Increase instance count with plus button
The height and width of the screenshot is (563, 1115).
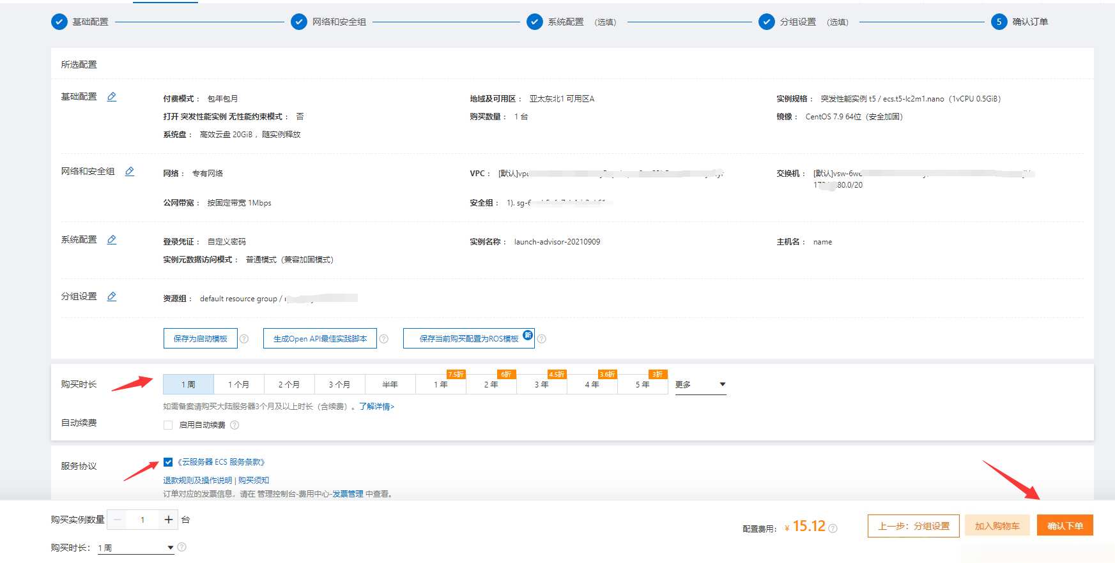[x=169, y=520]
